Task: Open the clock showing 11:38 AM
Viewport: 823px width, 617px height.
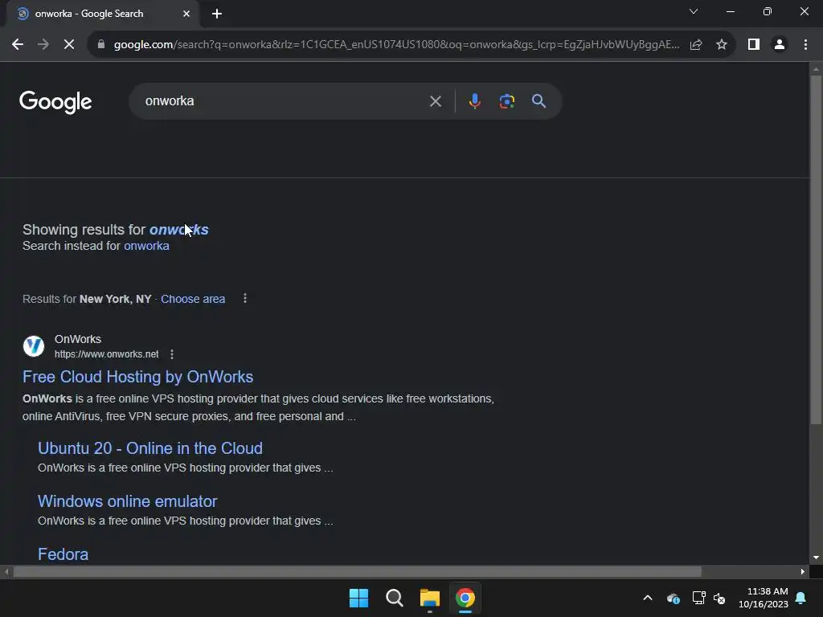Action: click(x=764, y=598)
